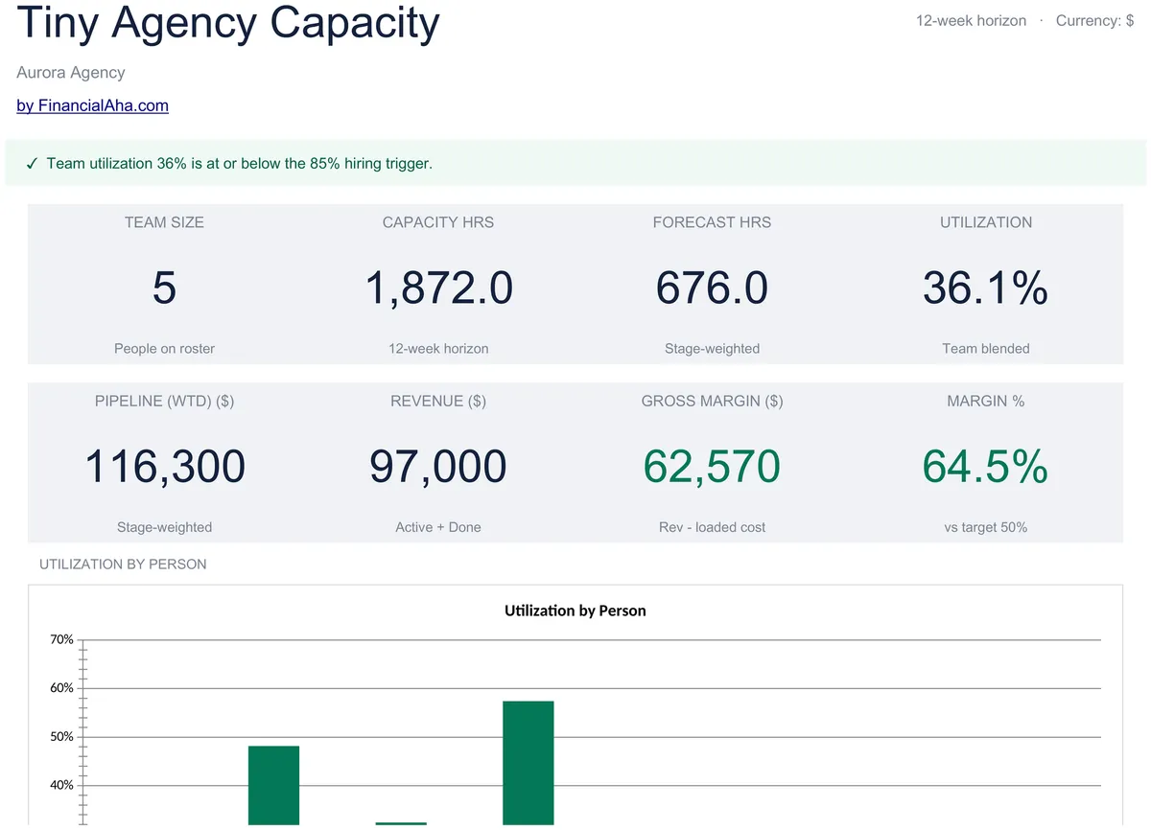
Task: Click the green checkmark in the banner
Action: click(32, 164)
